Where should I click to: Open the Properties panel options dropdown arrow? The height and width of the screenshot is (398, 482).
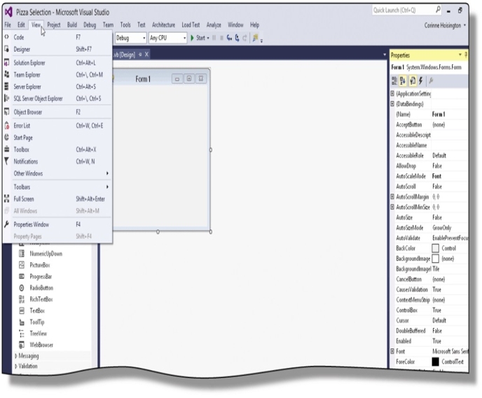click(460, 55)
